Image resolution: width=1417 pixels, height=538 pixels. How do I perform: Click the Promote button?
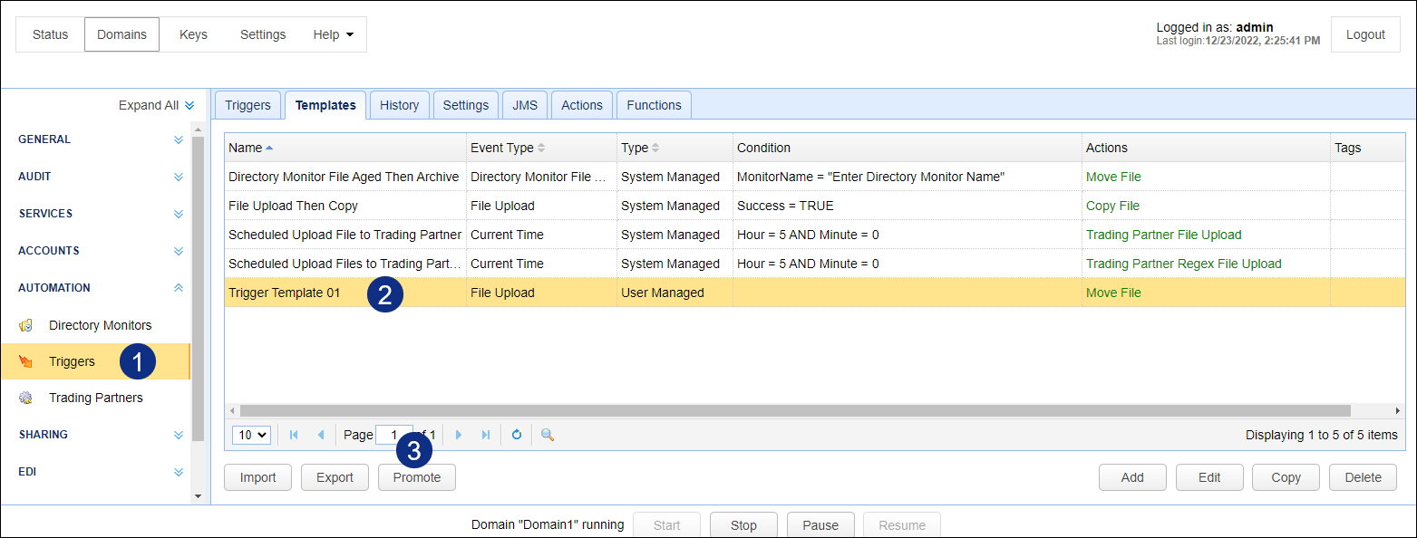pos(417,477)
